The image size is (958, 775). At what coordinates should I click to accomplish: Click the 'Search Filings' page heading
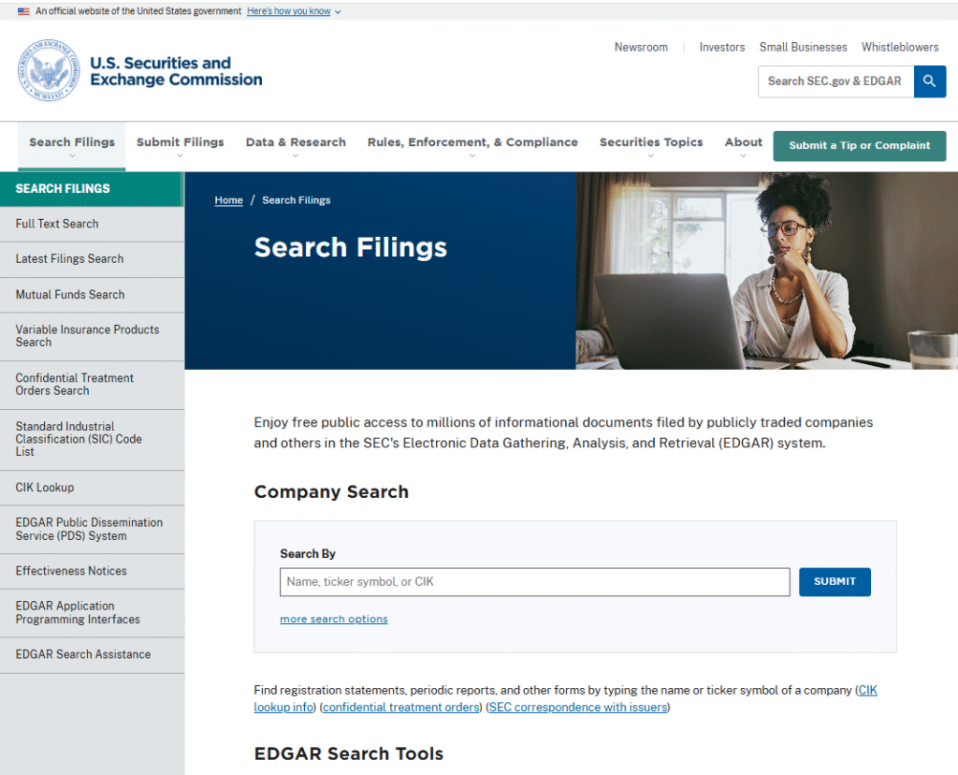click(351, 247)
